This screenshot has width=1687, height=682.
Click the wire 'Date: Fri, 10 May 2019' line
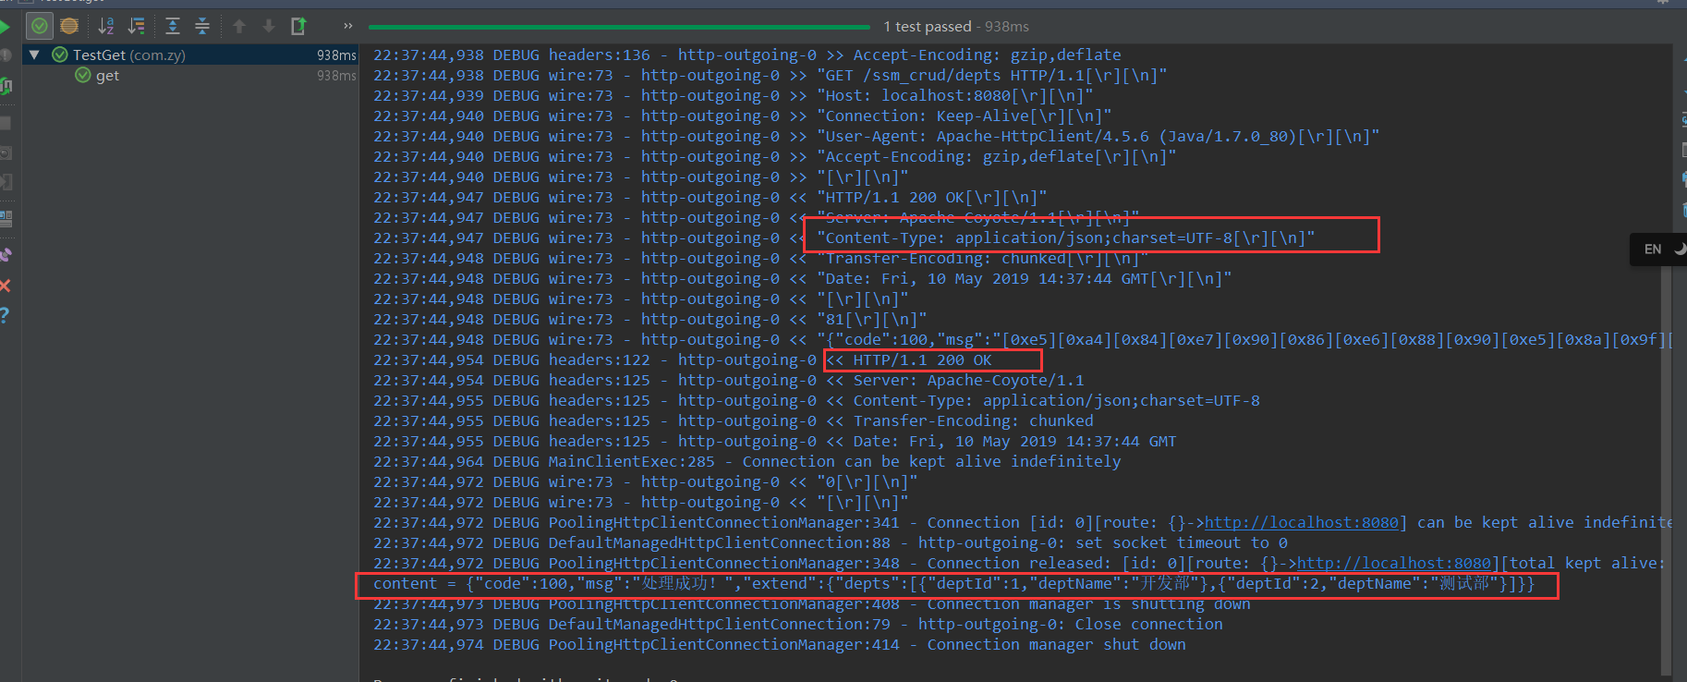tap(803, 278)
